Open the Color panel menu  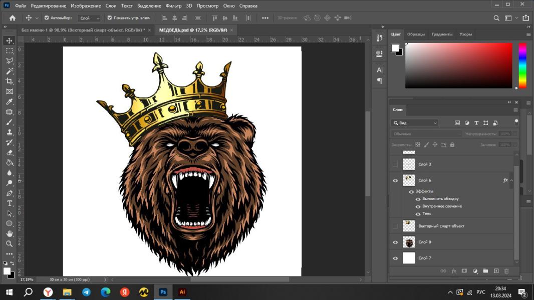[x=528, y=34]
